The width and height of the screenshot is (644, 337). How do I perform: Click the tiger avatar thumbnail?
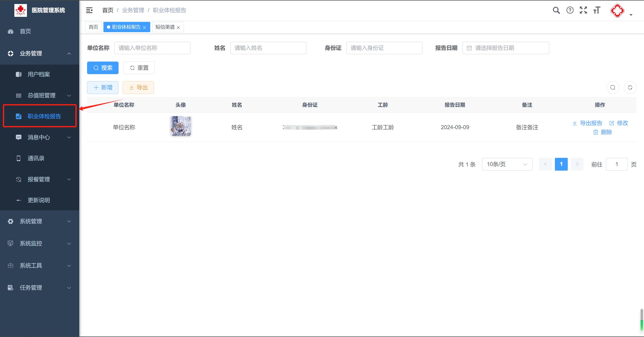tap(180, 126)
